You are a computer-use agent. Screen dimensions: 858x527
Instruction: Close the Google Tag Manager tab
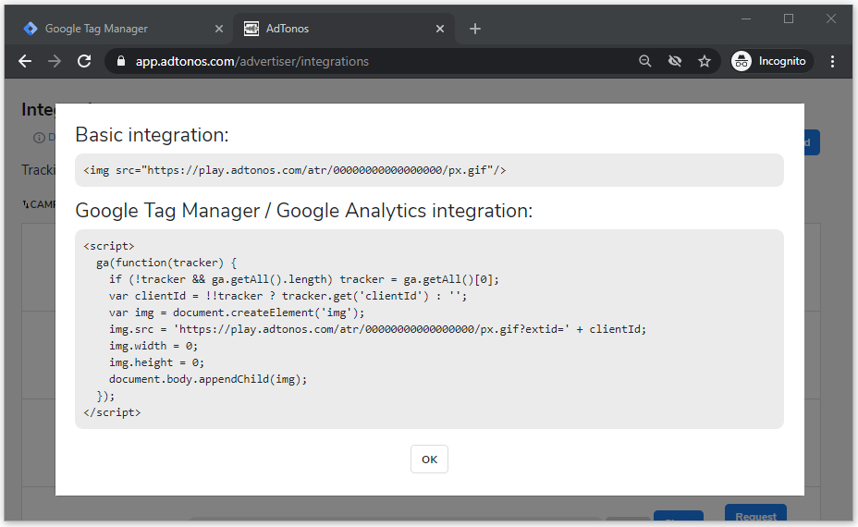coord(219,29)
